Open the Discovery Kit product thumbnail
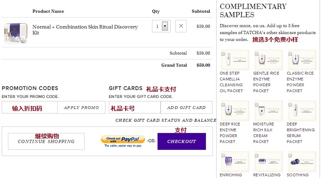Screen dimensions: 322x178 pyautogui.click(x=16, y=33)
